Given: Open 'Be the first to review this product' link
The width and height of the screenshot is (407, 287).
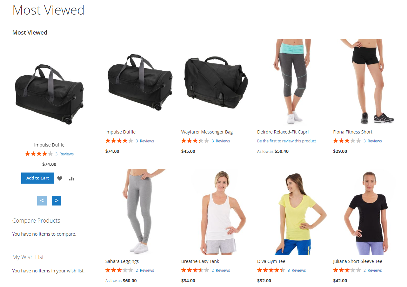Looking at the screenshot, I should [287, 141].
